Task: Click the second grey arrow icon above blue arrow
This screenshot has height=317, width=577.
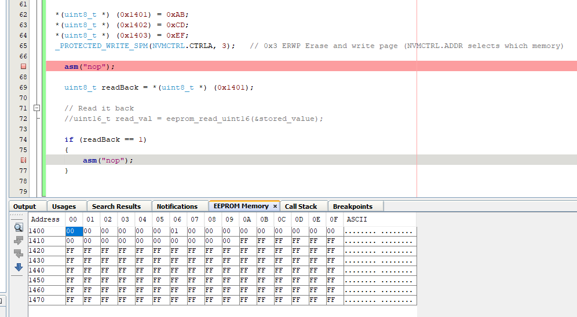Action: coord(19,253)
